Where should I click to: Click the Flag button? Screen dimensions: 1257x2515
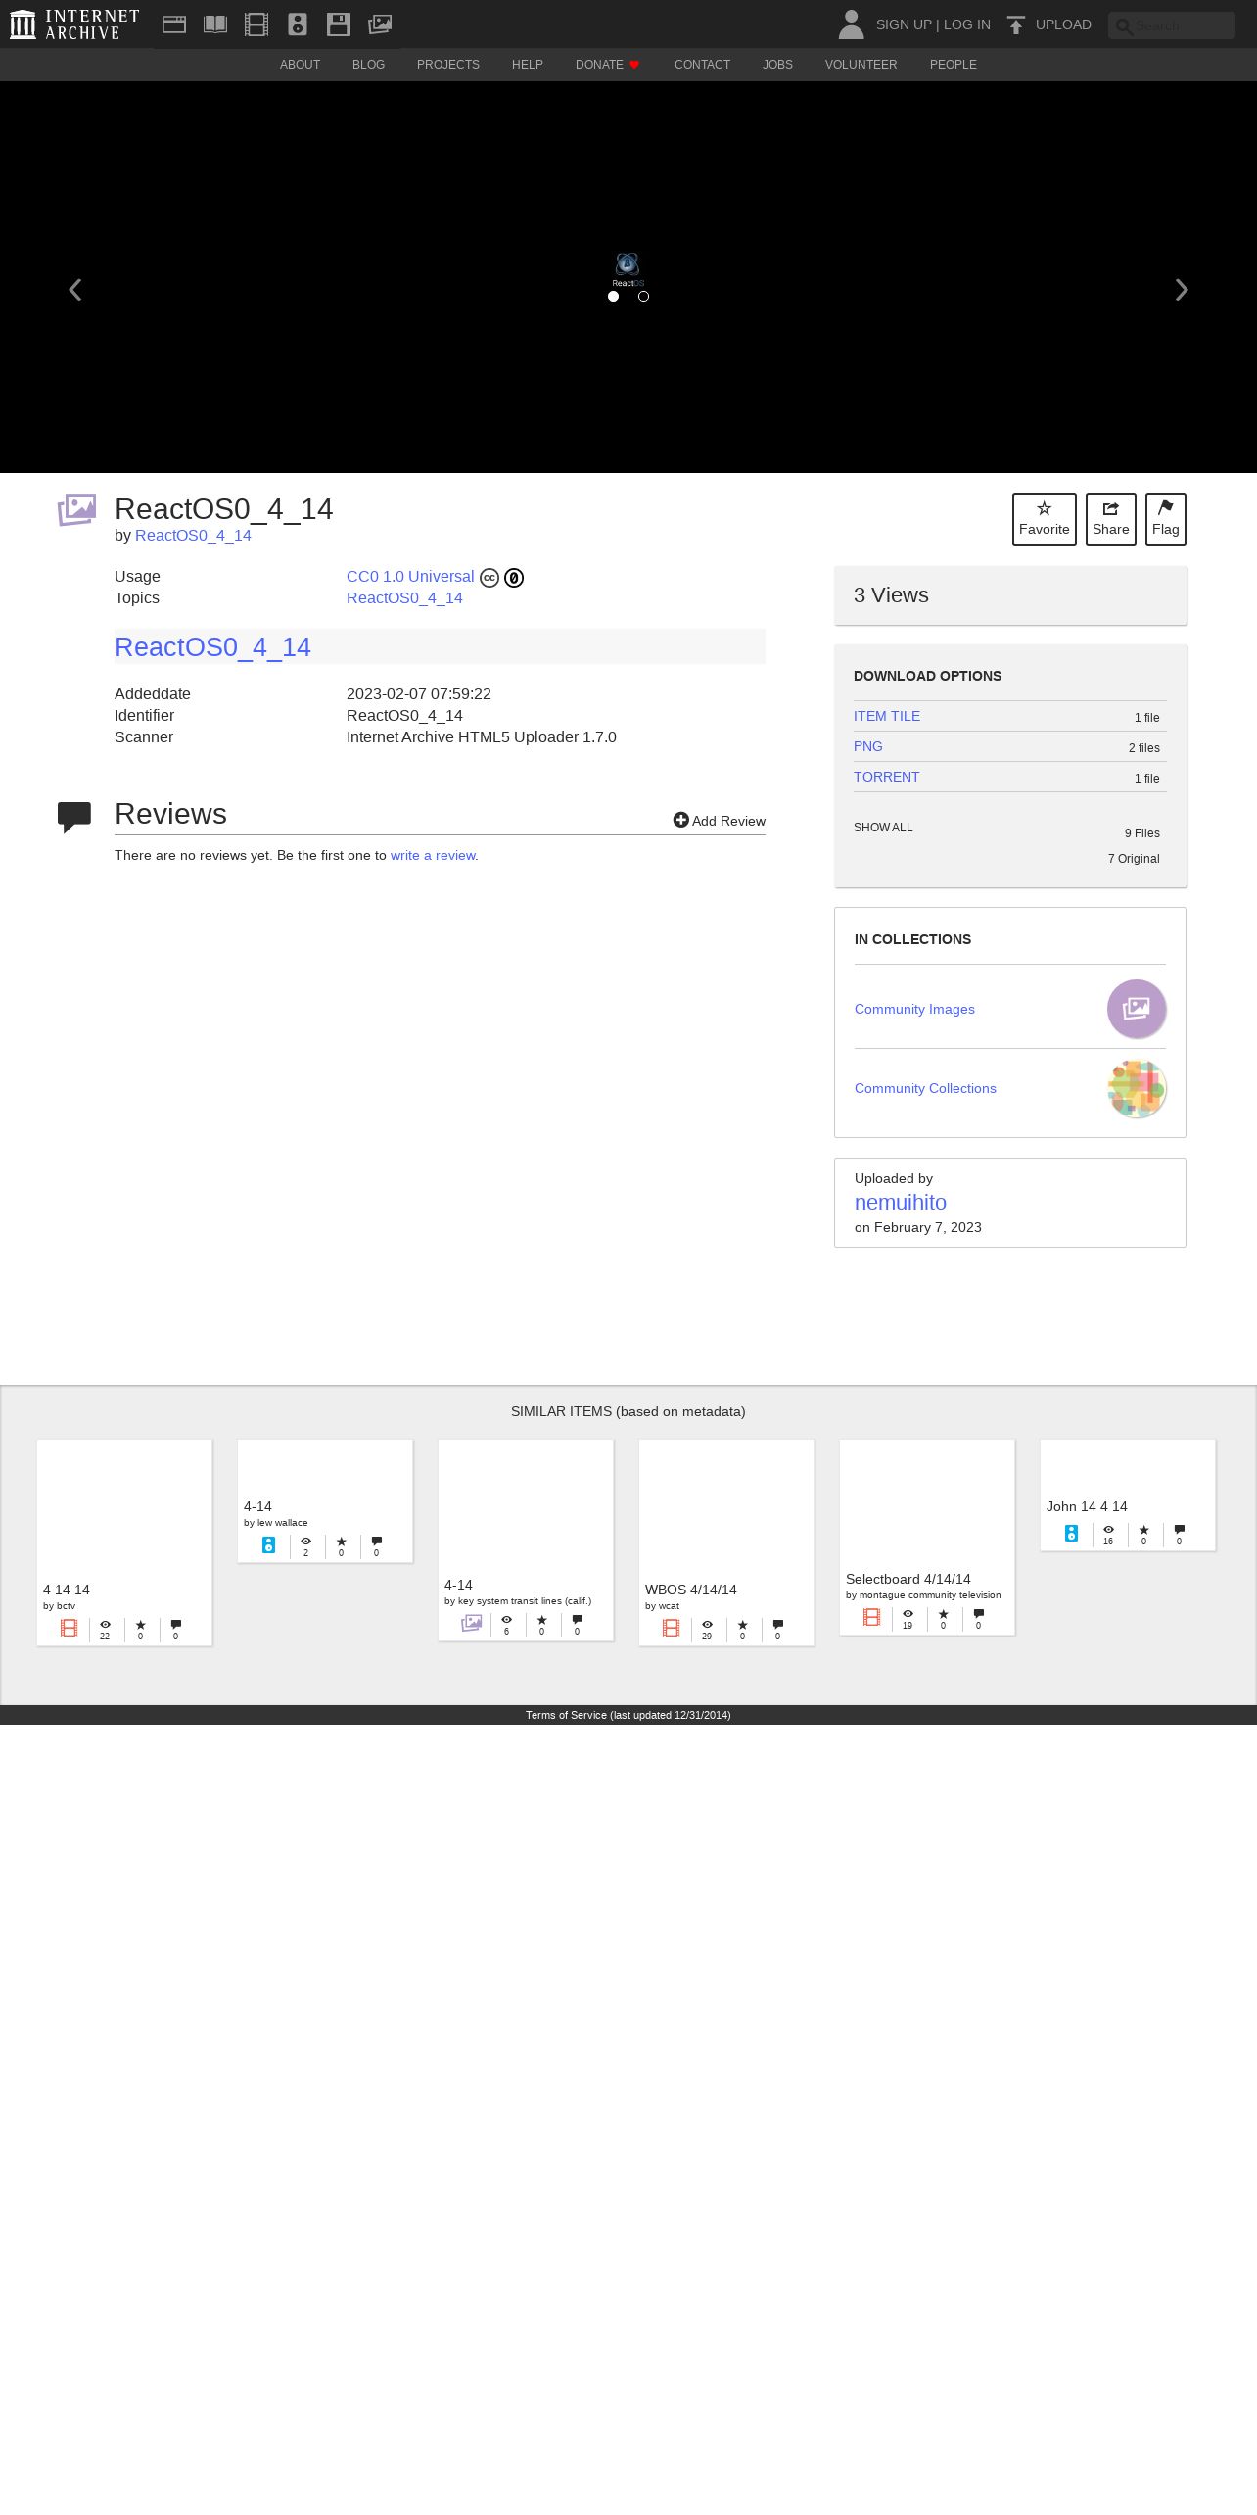pos(1166,519)
